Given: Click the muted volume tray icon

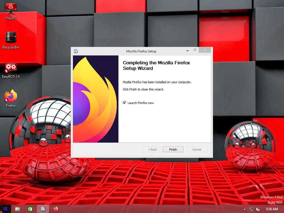Looking at the screenshot, I should pos(258,209).
